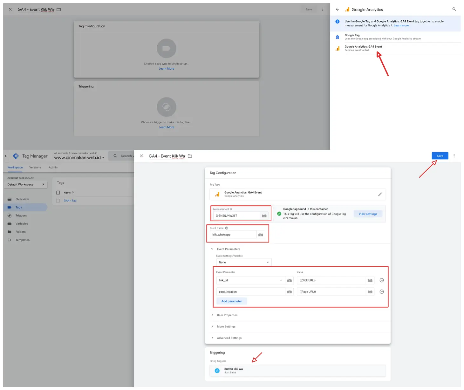
Task: Click the Measurement ID input field
Action: pyautogui.click(x=237, y=216)
